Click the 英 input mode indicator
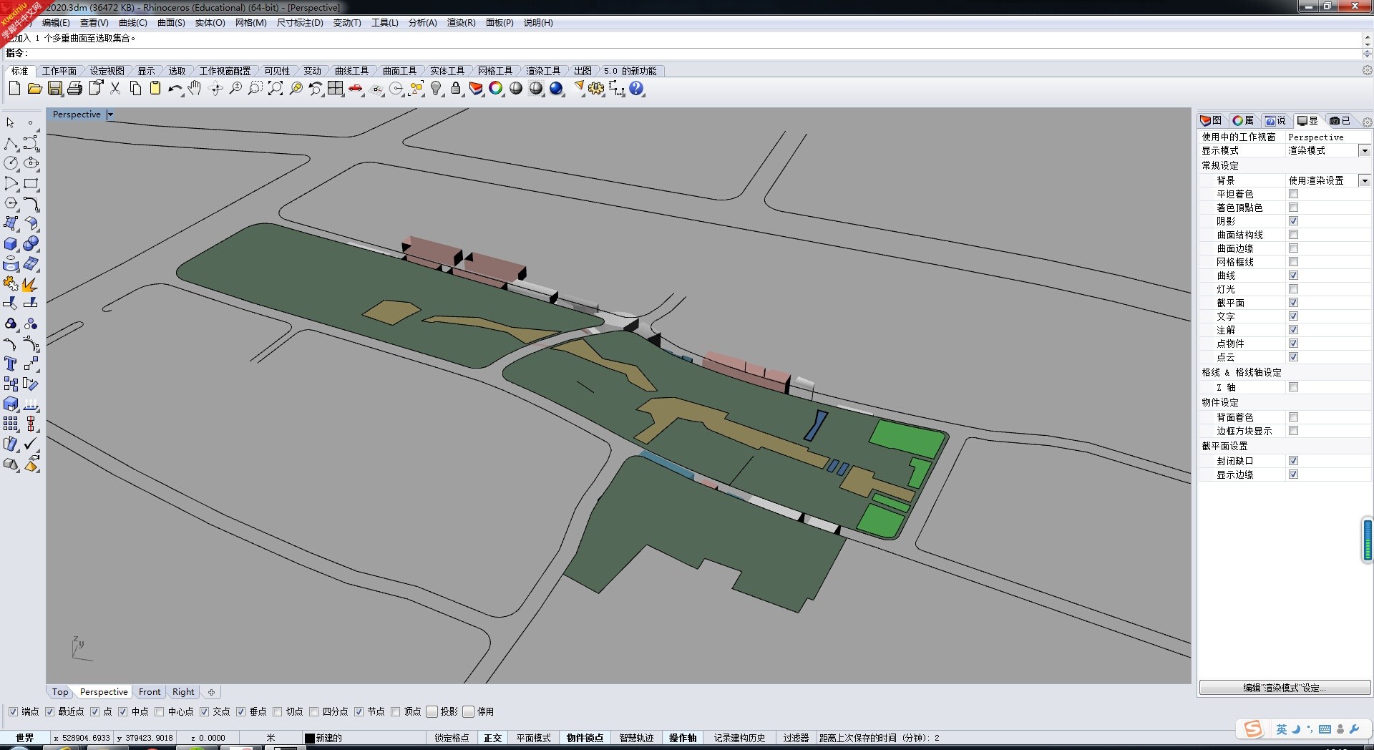This screenshot has width=1374, height=750. [1281, 729]
